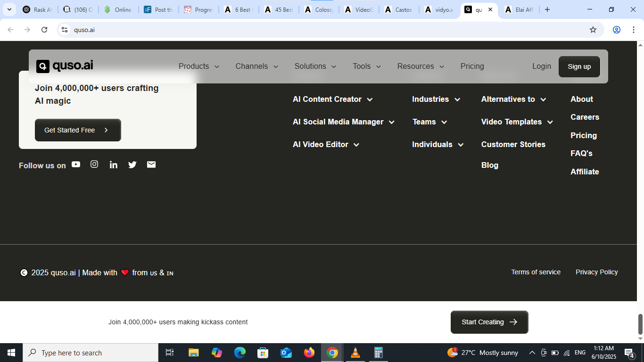Open the footer Pricing link
644x362 pixels.
[x=584, y=135]
